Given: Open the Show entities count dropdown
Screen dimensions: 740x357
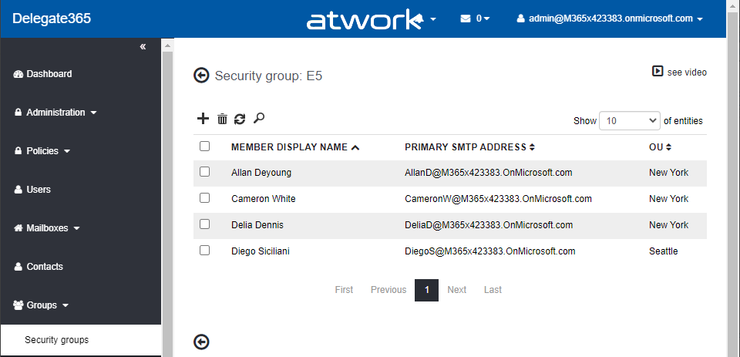Looking at the screenshot, I should click(x=630, y=121).
